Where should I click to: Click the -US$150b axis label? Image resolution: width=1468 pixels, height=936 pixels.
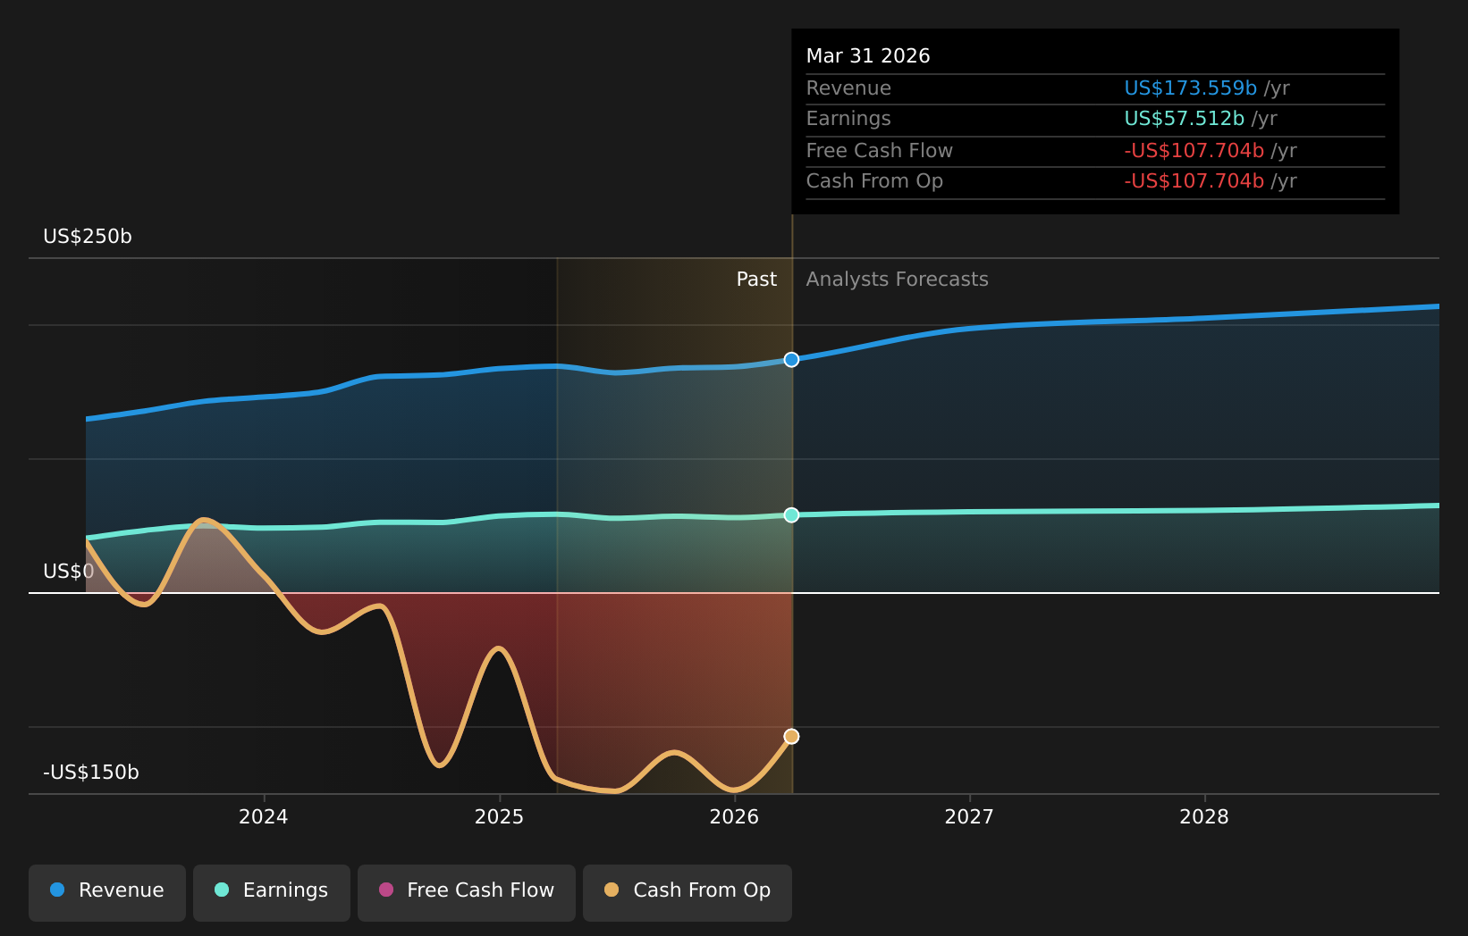coord(91,773)
